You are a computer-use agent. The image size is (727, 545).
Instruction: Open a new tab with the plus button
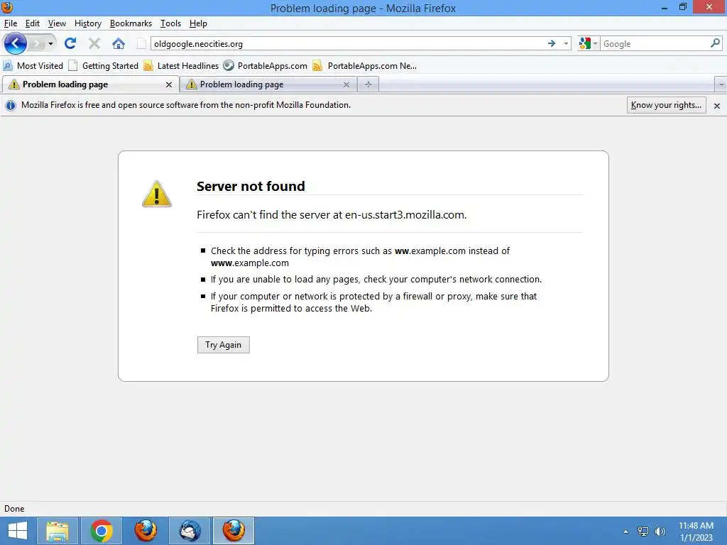click(368, 84)
